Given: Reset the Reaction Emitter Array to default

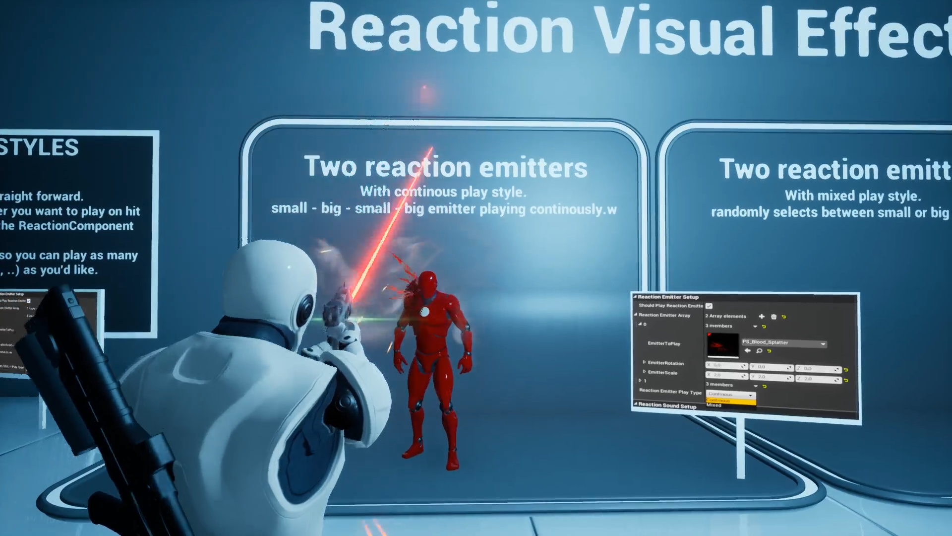Looking at the screenshot, I should 783,317.
